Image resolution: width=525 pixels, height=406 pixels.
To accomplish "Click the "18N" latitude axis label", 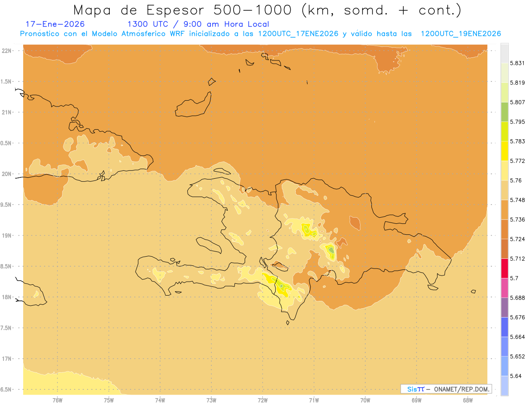I will click(x=7, y=297).
